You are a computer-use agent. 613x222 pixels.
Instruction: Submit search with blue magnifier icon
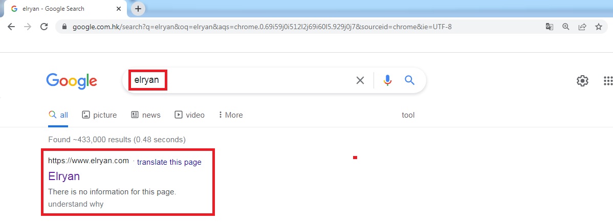click(x=409, y=80)
